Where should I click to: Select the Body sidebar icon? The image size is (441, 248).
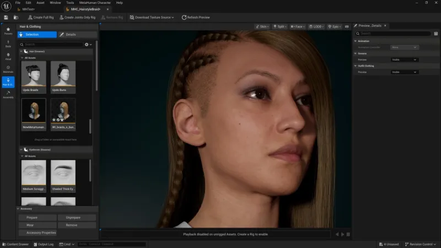tap(8, 44)
